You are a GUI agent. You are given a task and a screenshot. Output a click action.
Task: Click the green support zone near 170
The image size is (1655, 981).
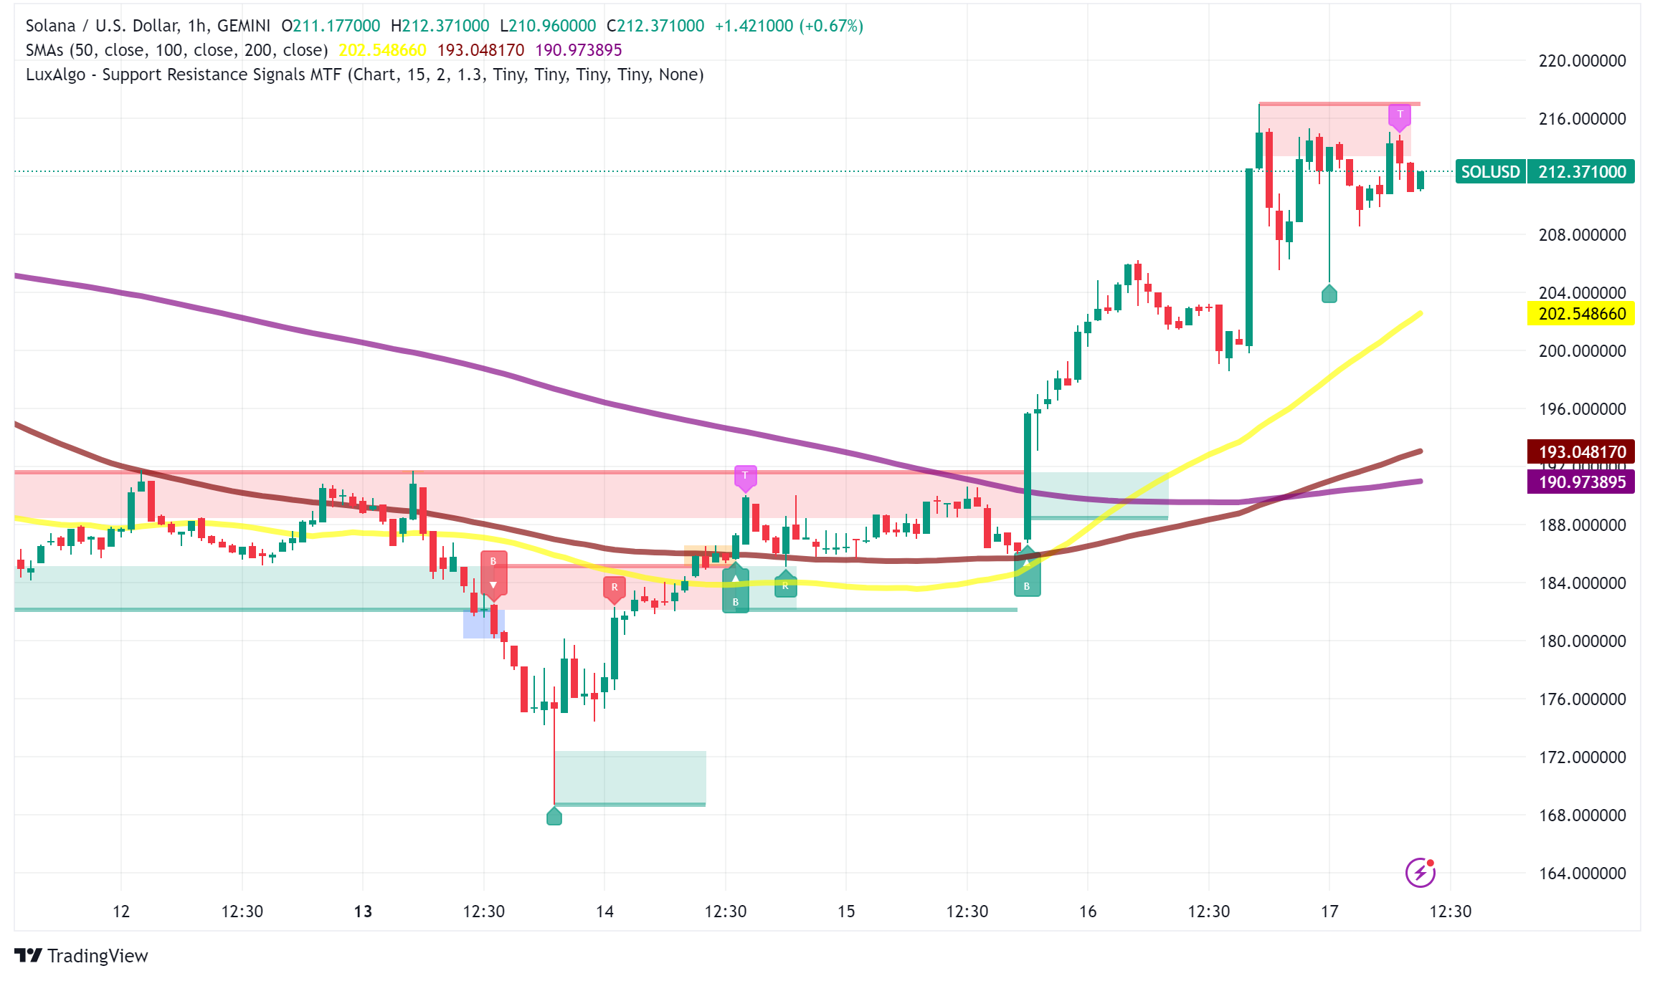pyautogui.click(x=630, y=778)
